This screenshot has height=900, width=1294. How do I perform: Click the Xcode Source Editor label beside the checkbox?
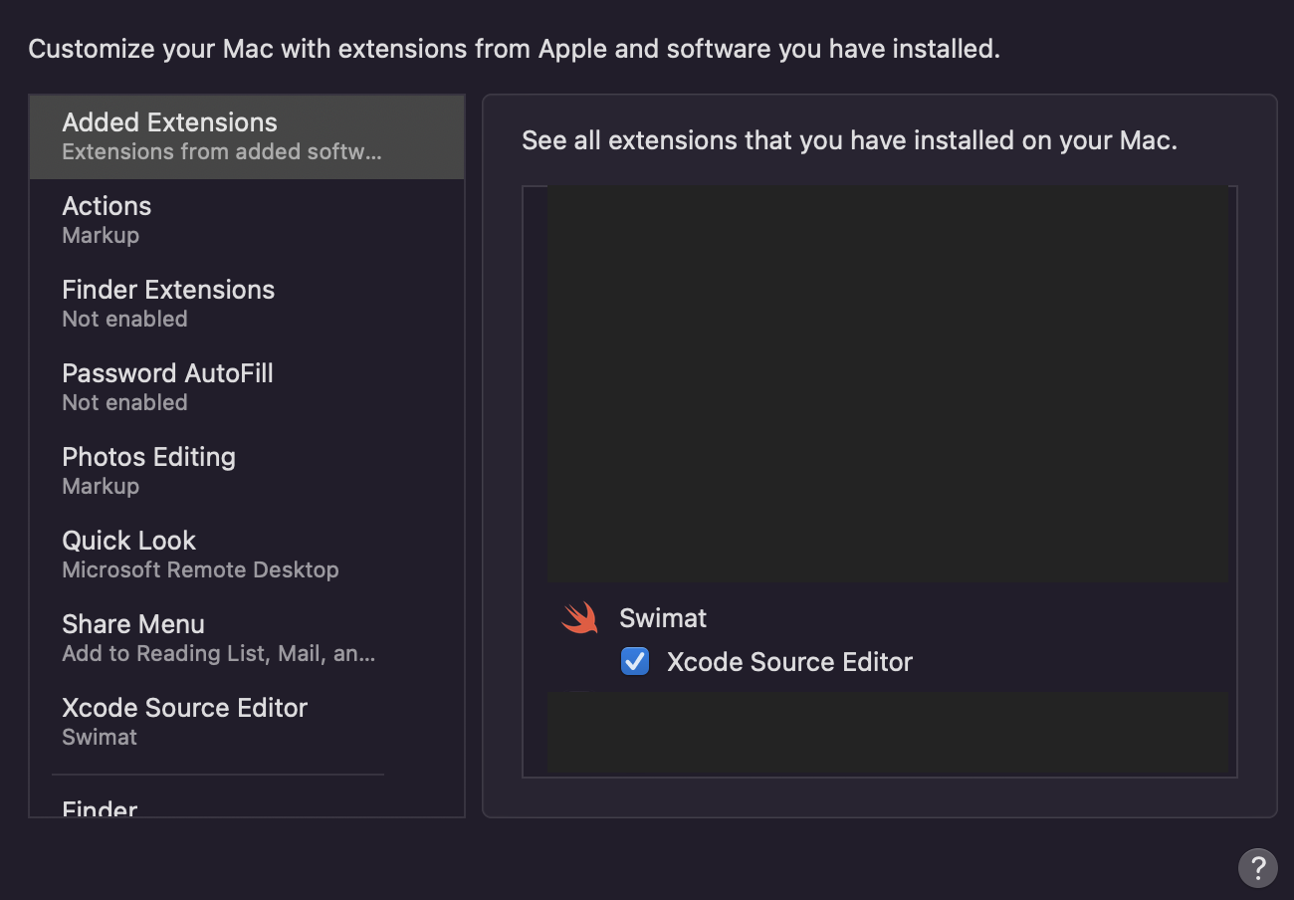point(789,661)
